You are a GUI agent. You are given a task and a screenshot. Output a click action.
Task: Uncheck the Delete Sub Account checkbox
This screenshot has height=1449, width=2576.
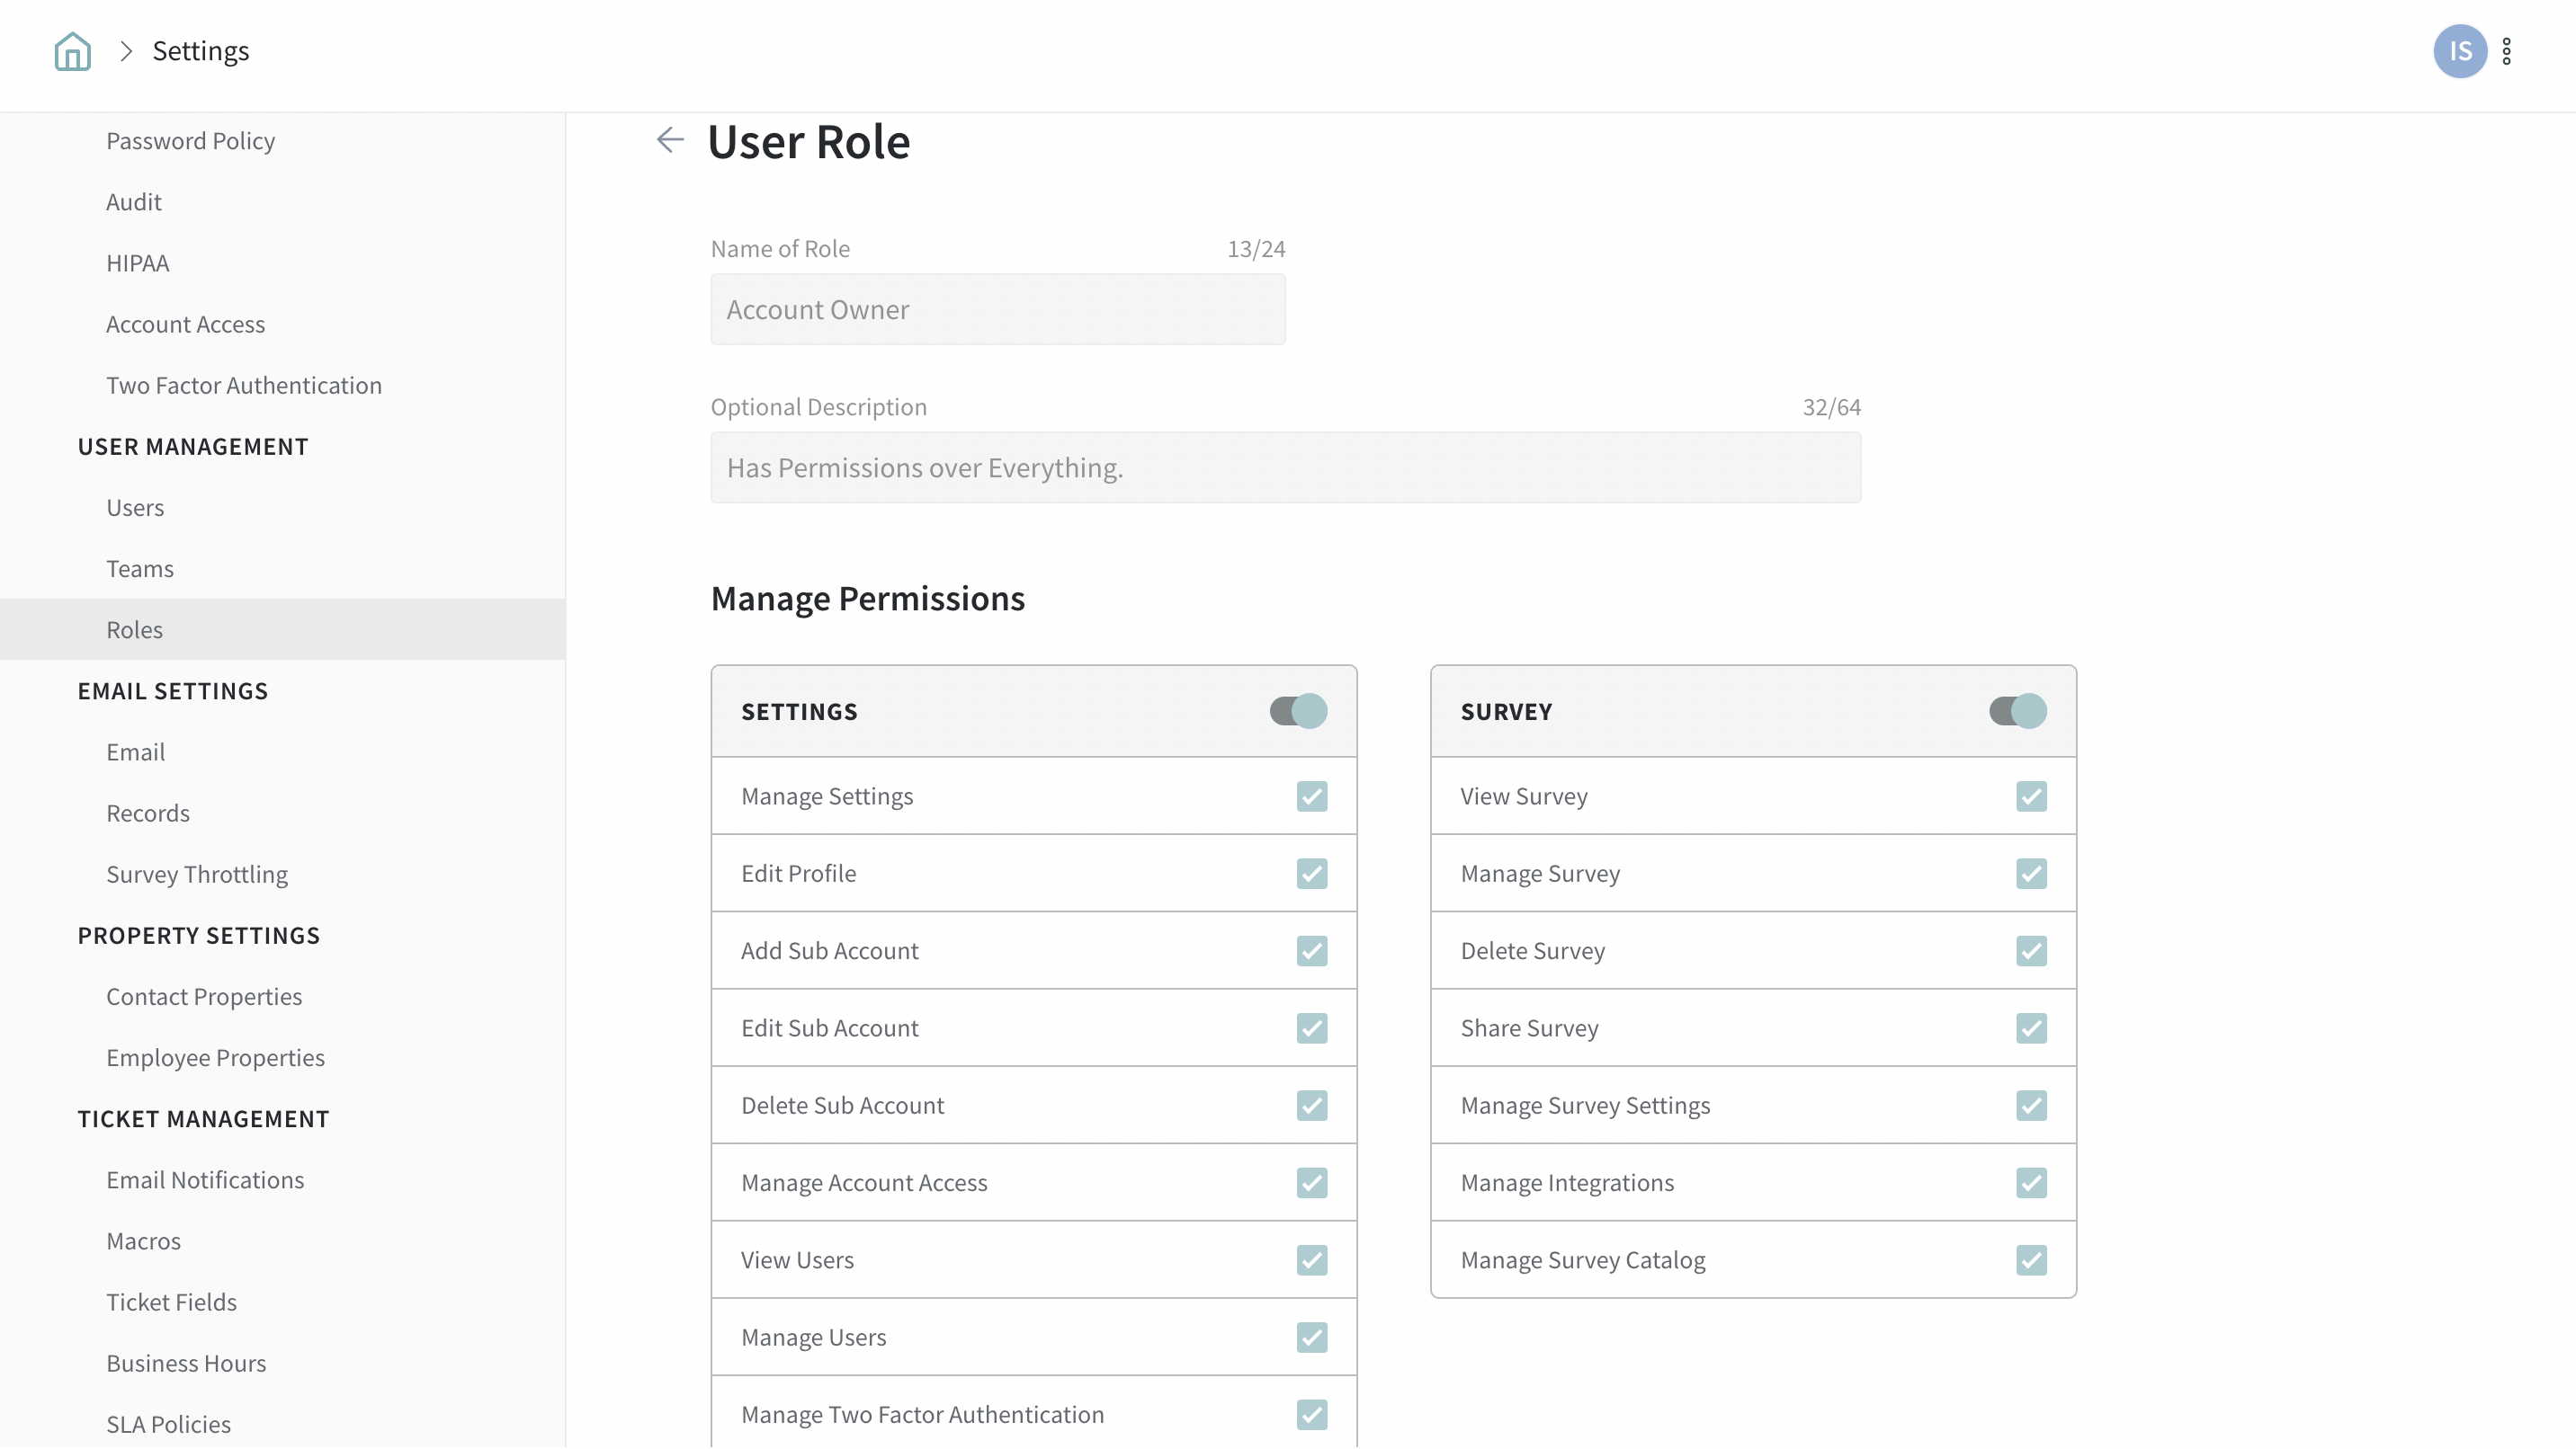click(x=1311, y=1107)
